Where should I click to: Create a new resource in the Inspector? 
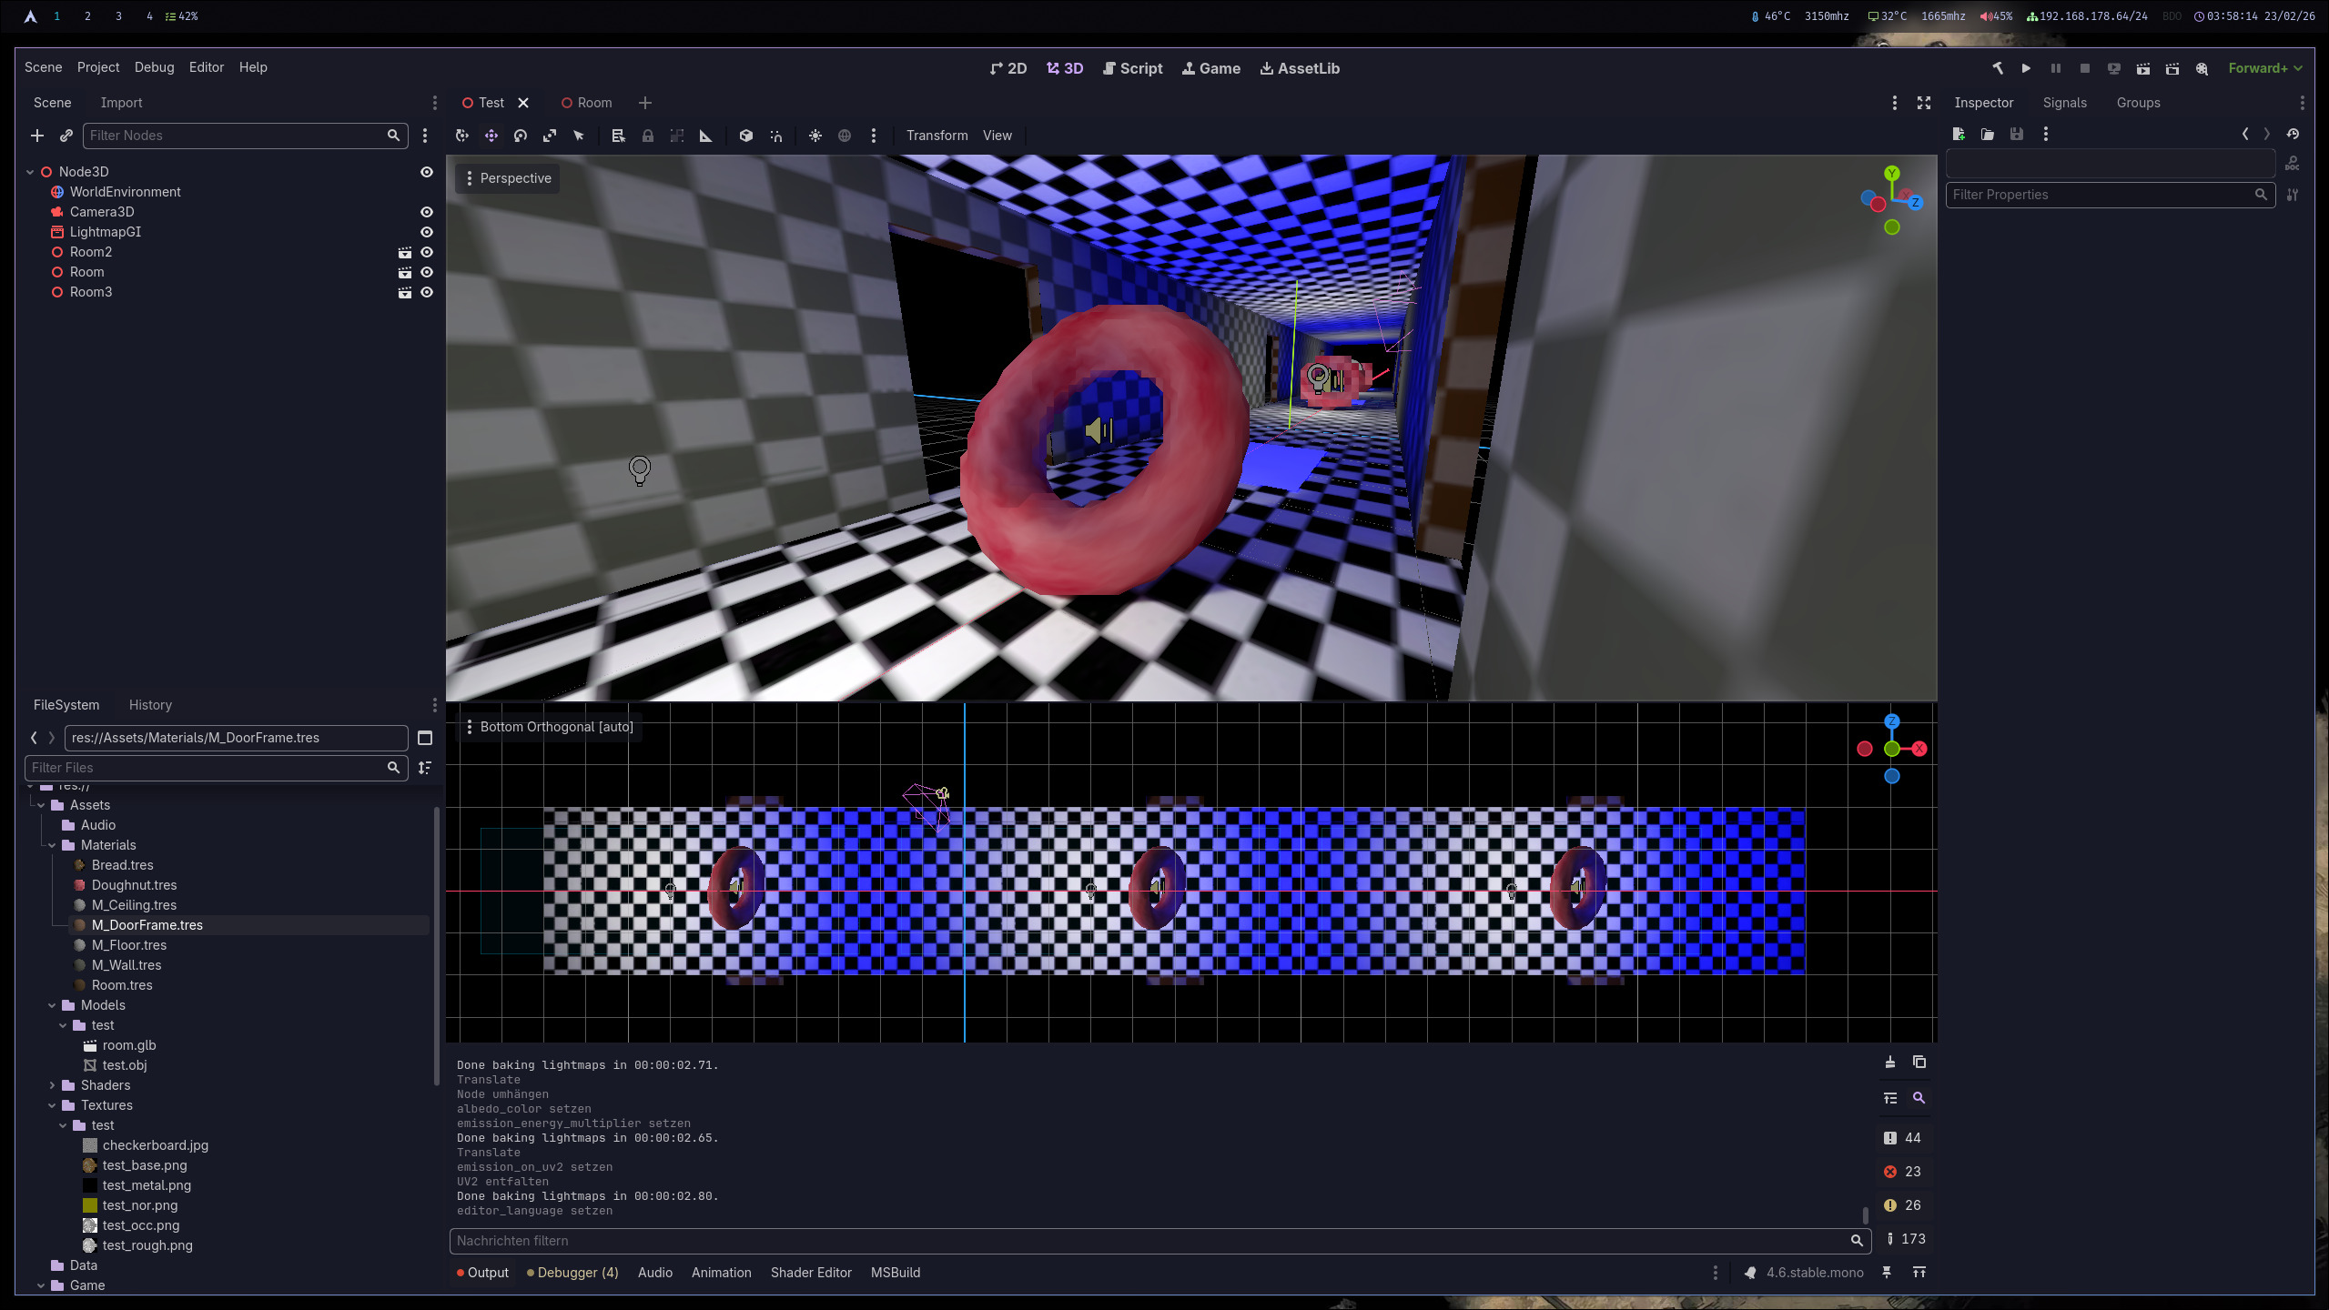(x=1959, y=134)
